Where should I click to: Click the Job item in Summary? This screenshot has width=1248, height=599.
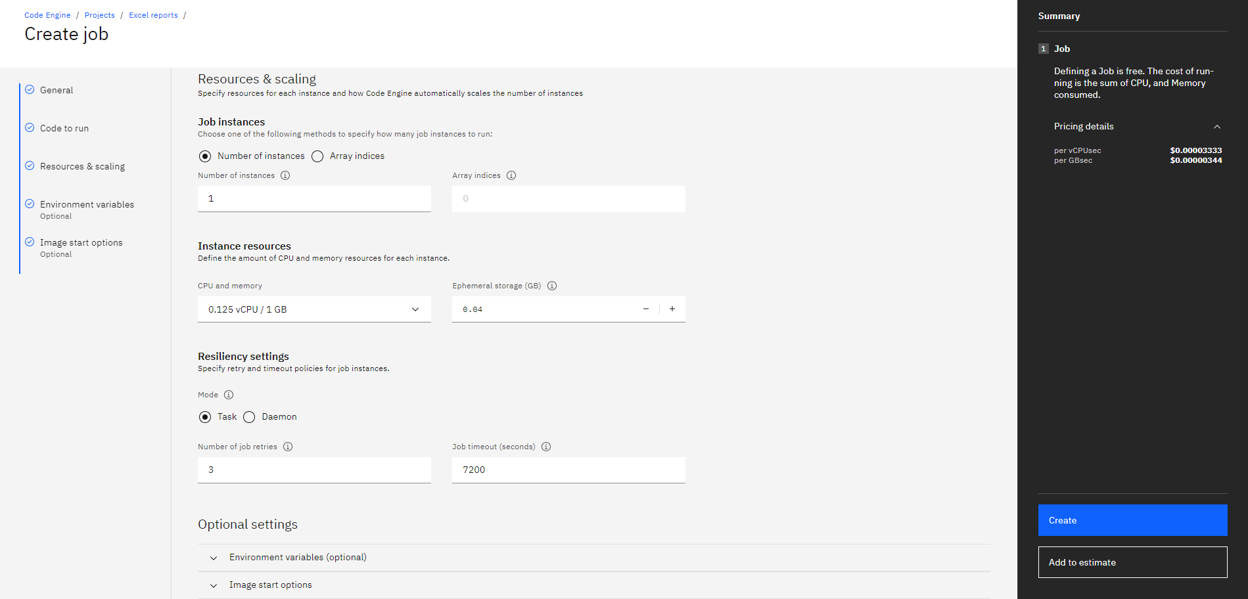point(1062,49)
